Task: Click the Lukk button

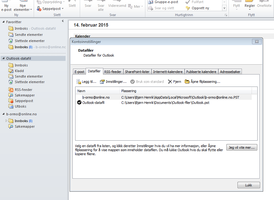Action: click(249, 185)
